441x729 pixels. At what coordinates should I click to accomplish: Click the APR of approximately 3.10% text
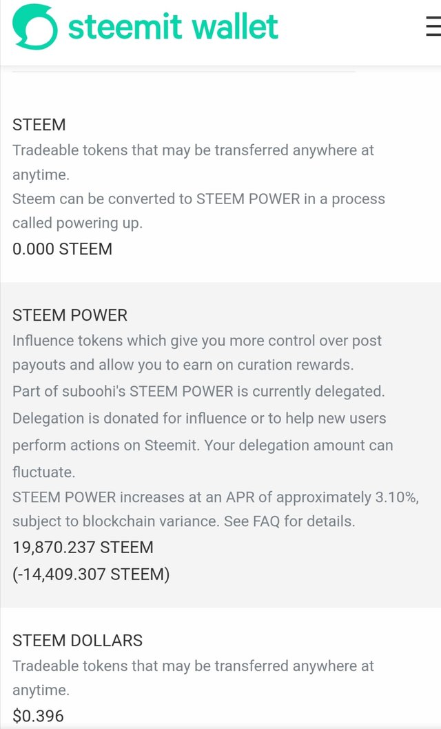(322, 497)
